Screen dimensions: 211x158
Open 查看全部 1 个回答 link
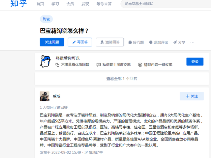click(122, 79)
